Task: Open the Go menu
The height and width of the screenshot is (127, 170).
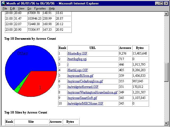Action: pos(29,8)
